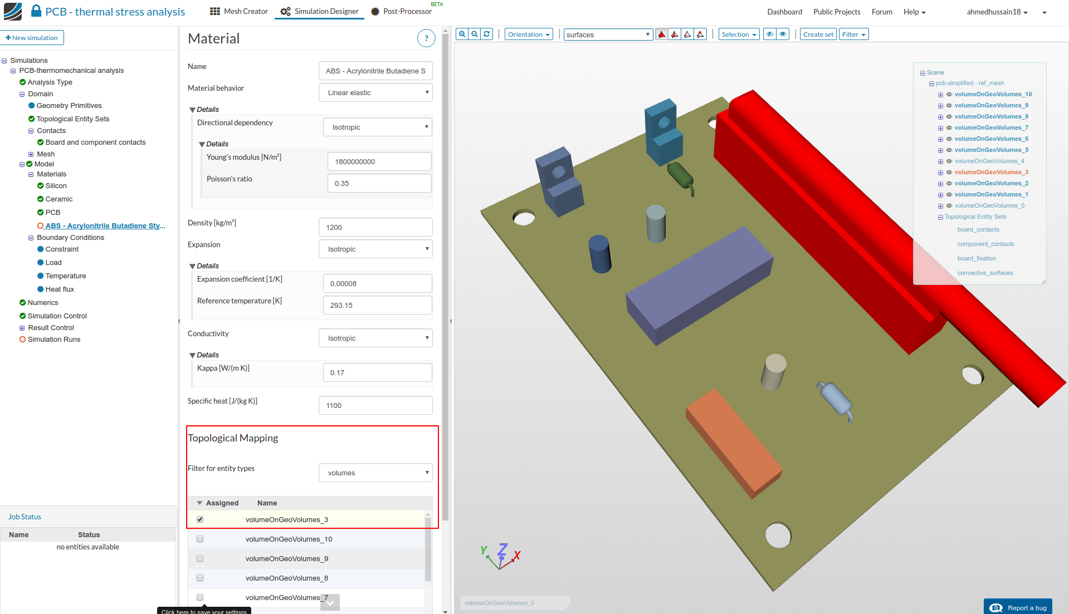This screenshot has width=1069, height=614.
Task: Uncheck the volumeOnGeoVolumes_3 assignment checkbox
Action: click(200, 519)
